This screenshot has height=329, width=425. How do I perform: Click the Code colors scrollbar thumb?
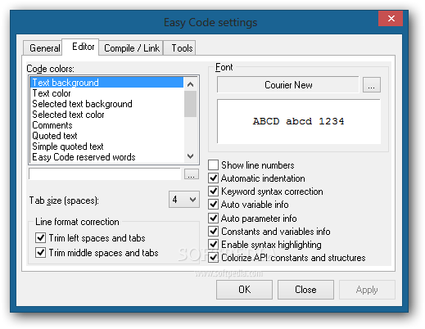click(191, 104)
